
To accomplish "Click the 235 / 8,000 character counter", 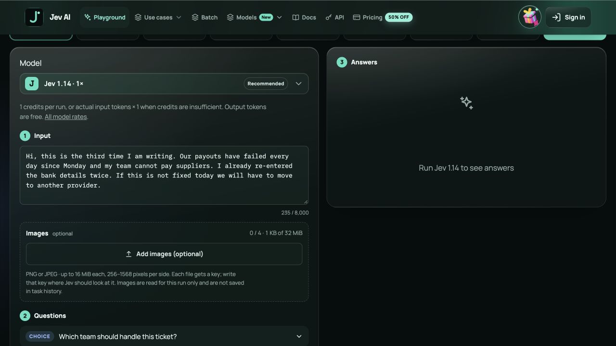I will click(295, 212).
